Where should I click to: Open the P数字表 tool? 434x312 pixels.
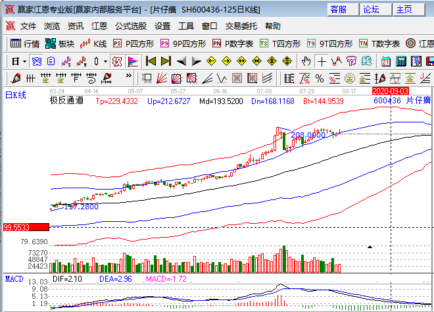click(233, 44)
